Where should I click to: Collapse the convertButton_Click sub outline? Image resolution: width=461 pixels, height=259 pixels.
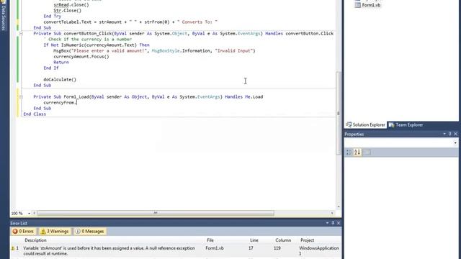(x=21, y=34)
